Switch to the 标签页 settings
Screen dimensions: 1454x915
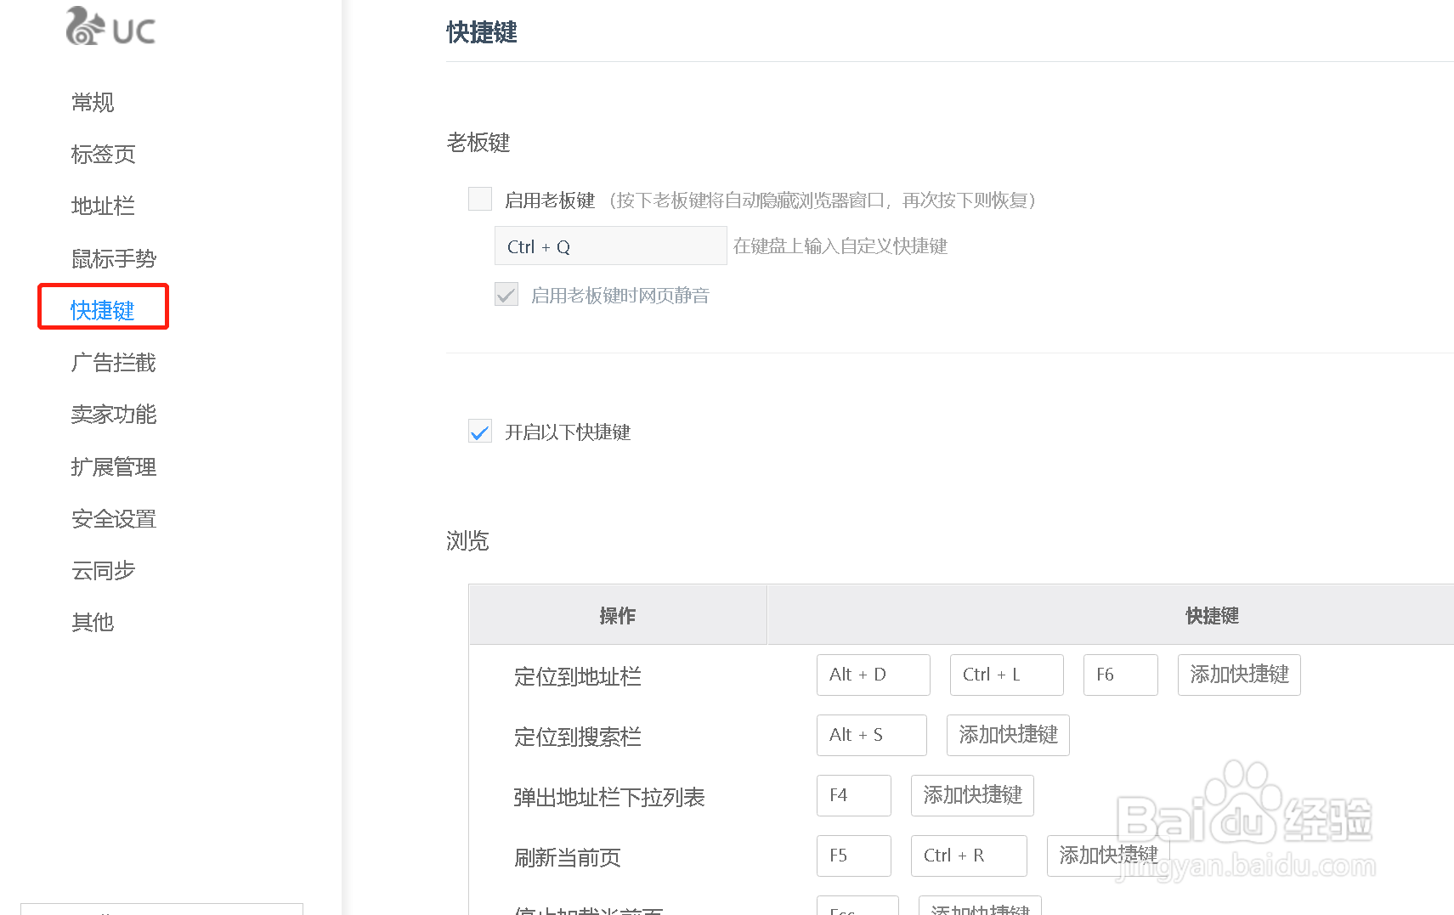(103, 154)
